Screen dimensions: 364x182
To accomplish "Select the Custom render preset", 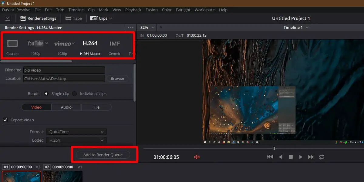I will [x=12, y=47].
